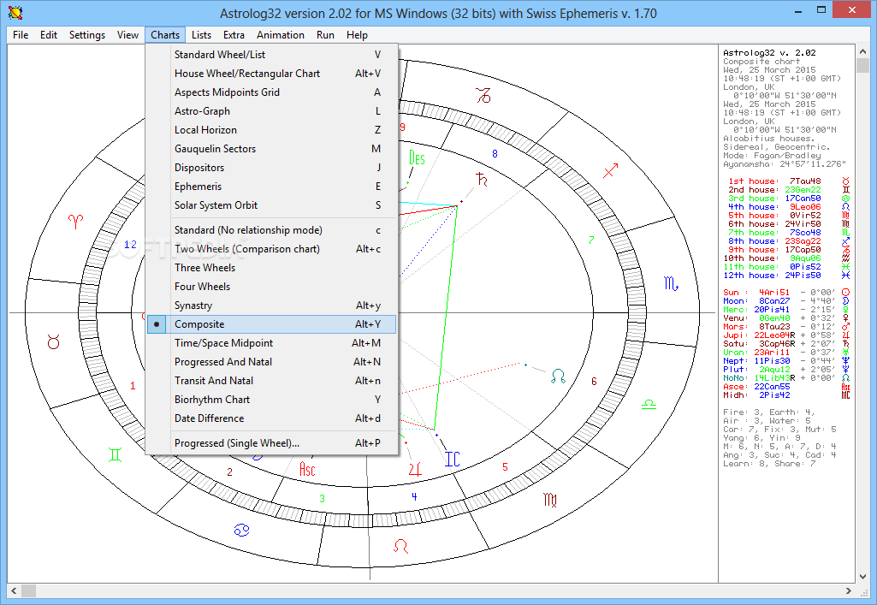Open the View menu
The width and height of the screenshot is (877, 605).
[x=127, y=35]
